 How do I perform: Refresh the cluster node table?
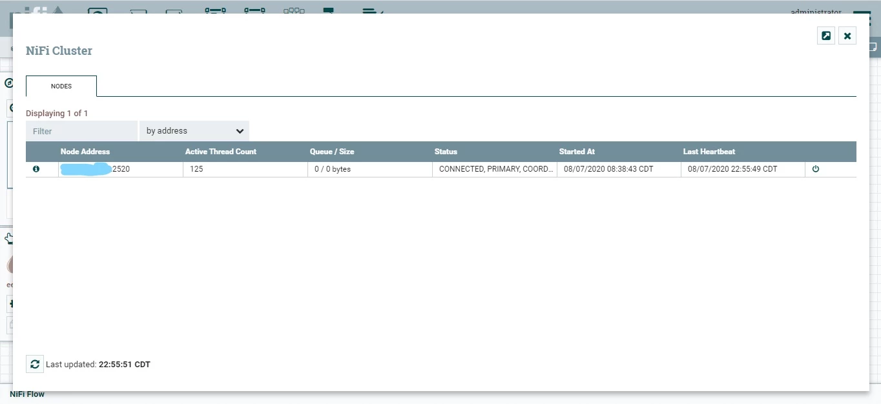tap(35, 364)
